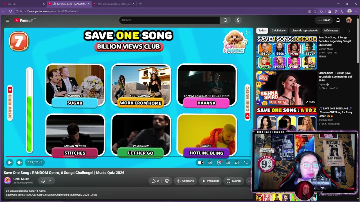
Task: Play the paused video
Action: (10, 162)
